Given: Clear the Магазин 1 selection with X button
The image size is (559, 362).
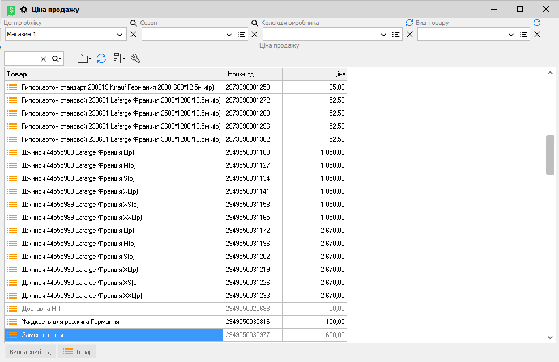Looking at the screenshot, I should [x=134, y=35].
